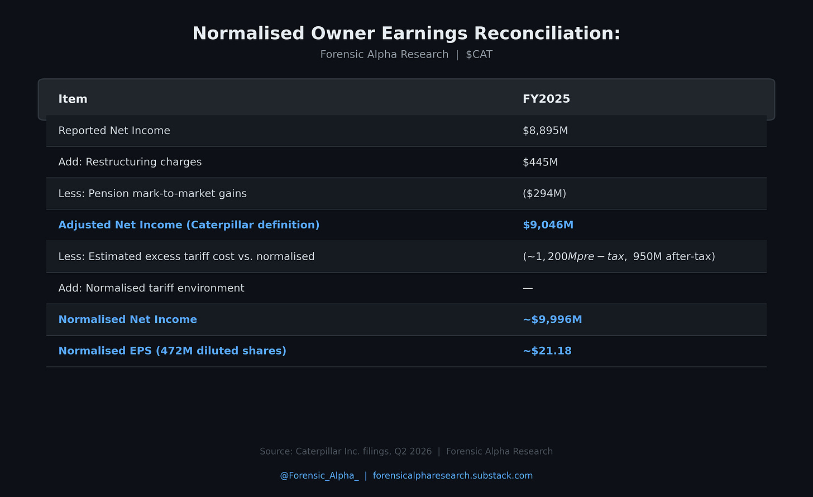Select the $9,046M adjusted net income value
Screen dimensions: 813x497
pyautogui.click(x=548, y=225)
